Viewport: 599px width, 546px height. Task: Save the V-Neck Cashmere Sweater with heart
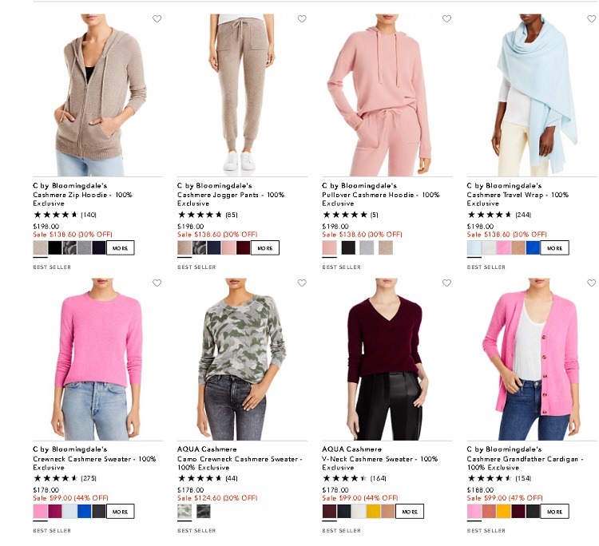pyautogui.click(x=446, y=283)
